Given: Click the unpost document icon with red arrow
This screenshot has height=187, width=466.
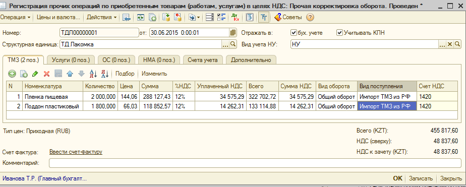Looking at the screenshot, I should (x=178, y=18).
